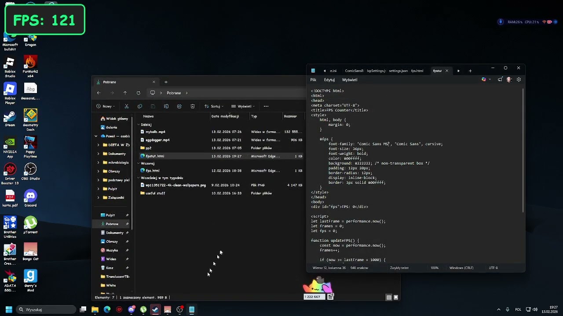Click the megaphone feedback icon in Notepad
The height and width of the screenshot is (316, 563).
[x=500, y=80]
